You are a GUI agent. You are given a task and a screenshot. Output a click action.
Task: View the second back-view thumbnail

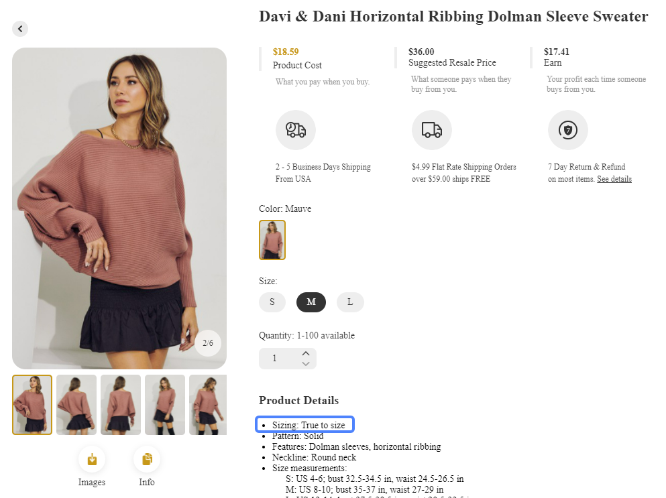76,405
